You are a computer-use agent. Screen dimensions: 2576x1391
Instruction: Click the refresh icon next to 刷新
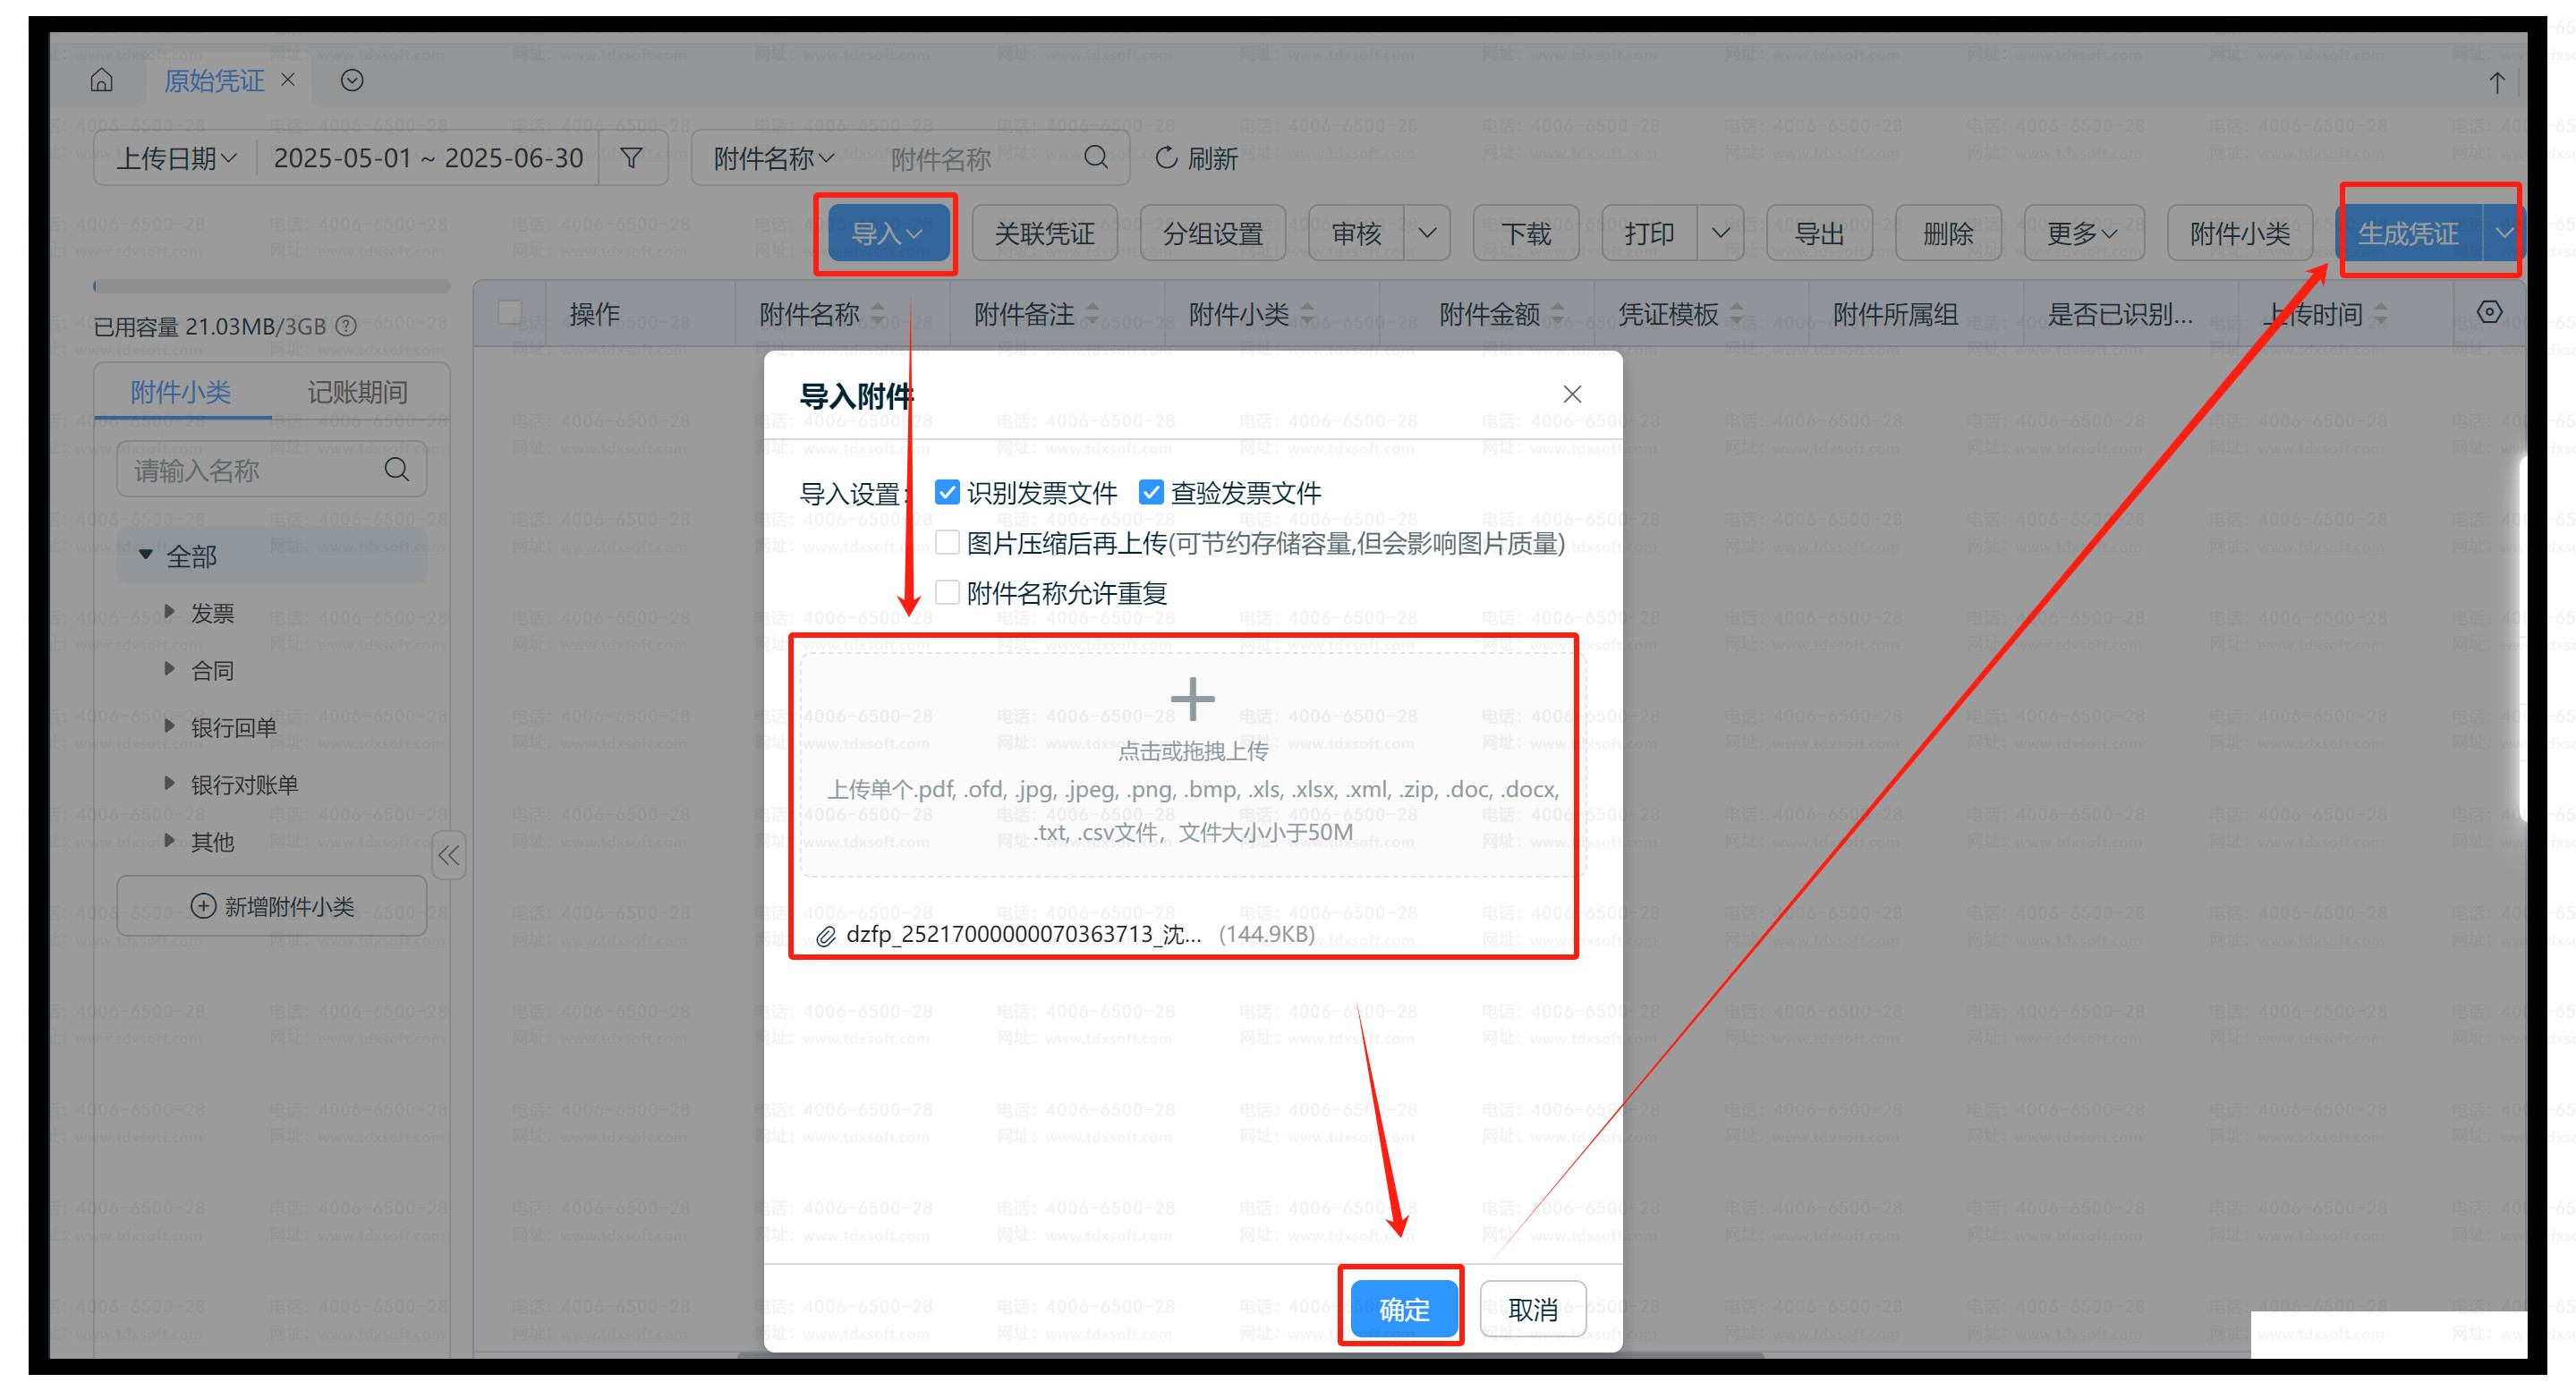tap(1166, 158)
